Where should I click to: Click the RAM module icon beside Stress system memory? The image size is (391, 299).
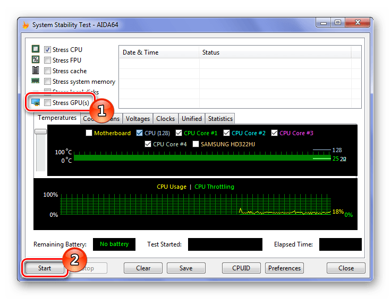point(36,81)
